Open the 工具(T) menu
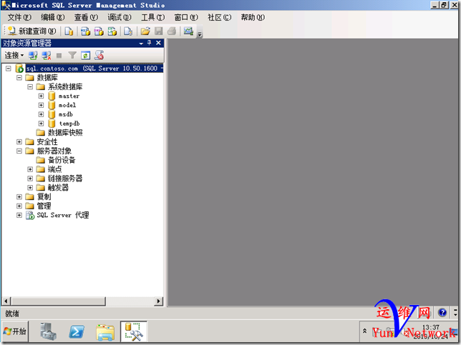The width and height of the screenshot is (461, 345). click(153, 17)
